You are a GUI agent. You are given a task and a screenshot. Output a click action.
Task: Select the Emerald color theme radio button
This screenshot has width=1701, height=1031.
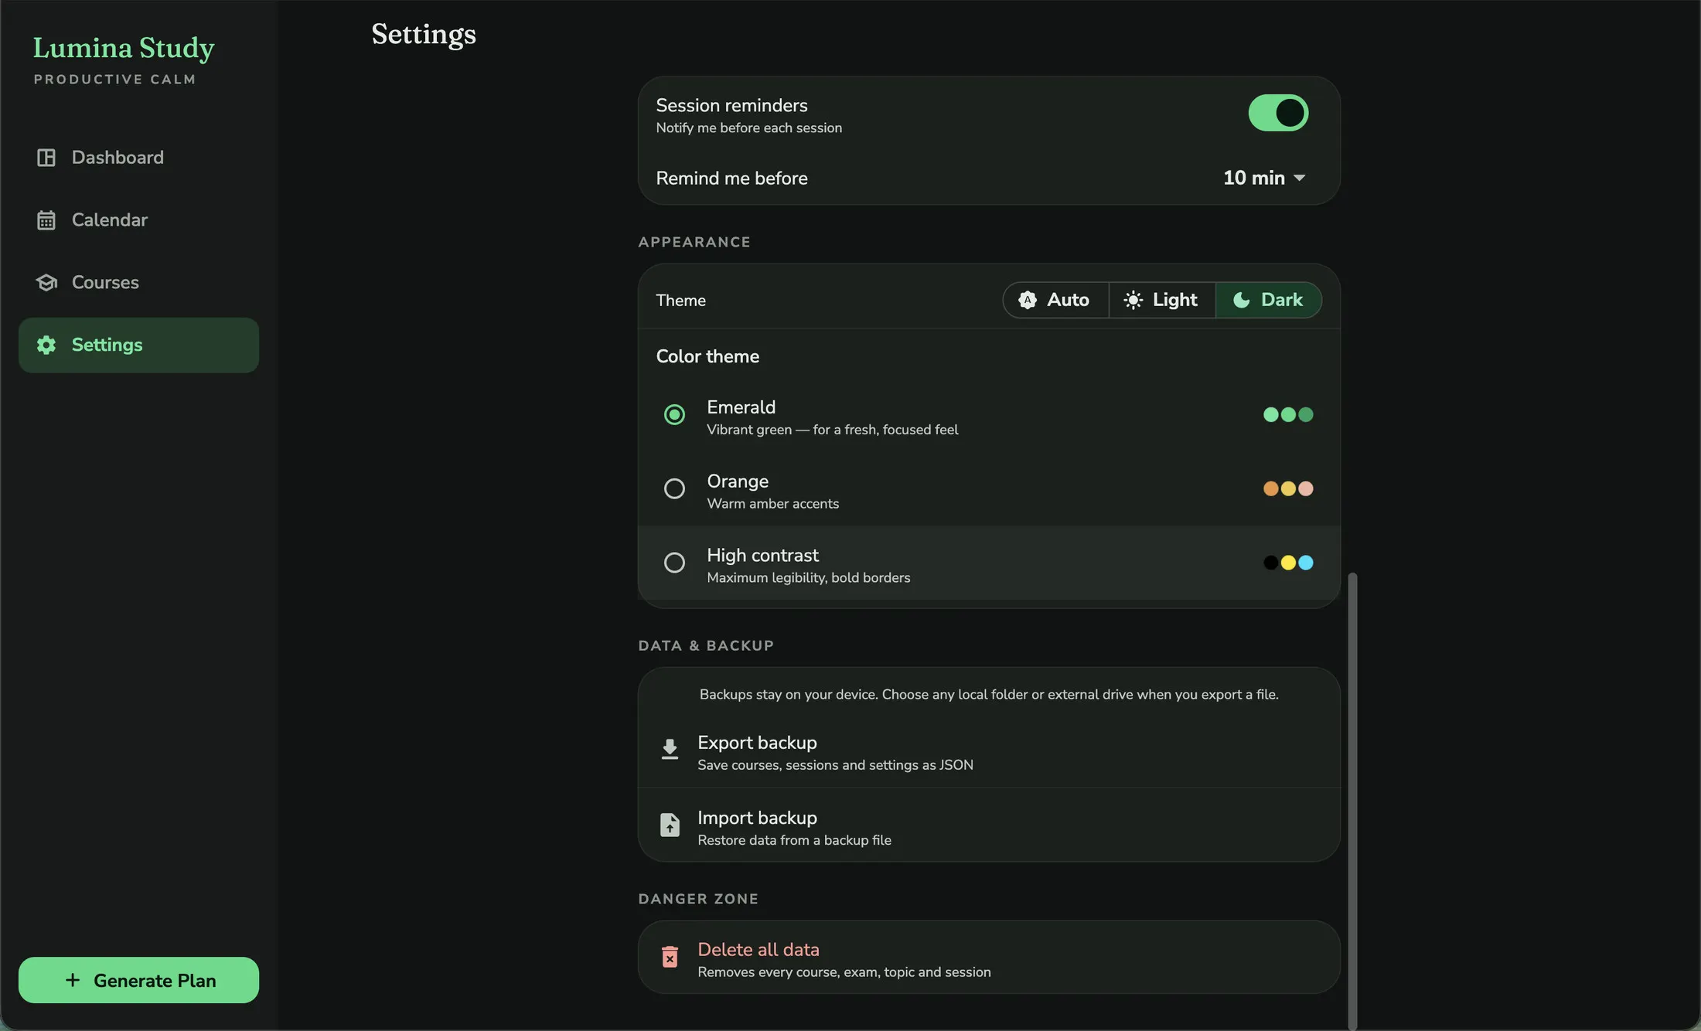click(x=675, y=415)
